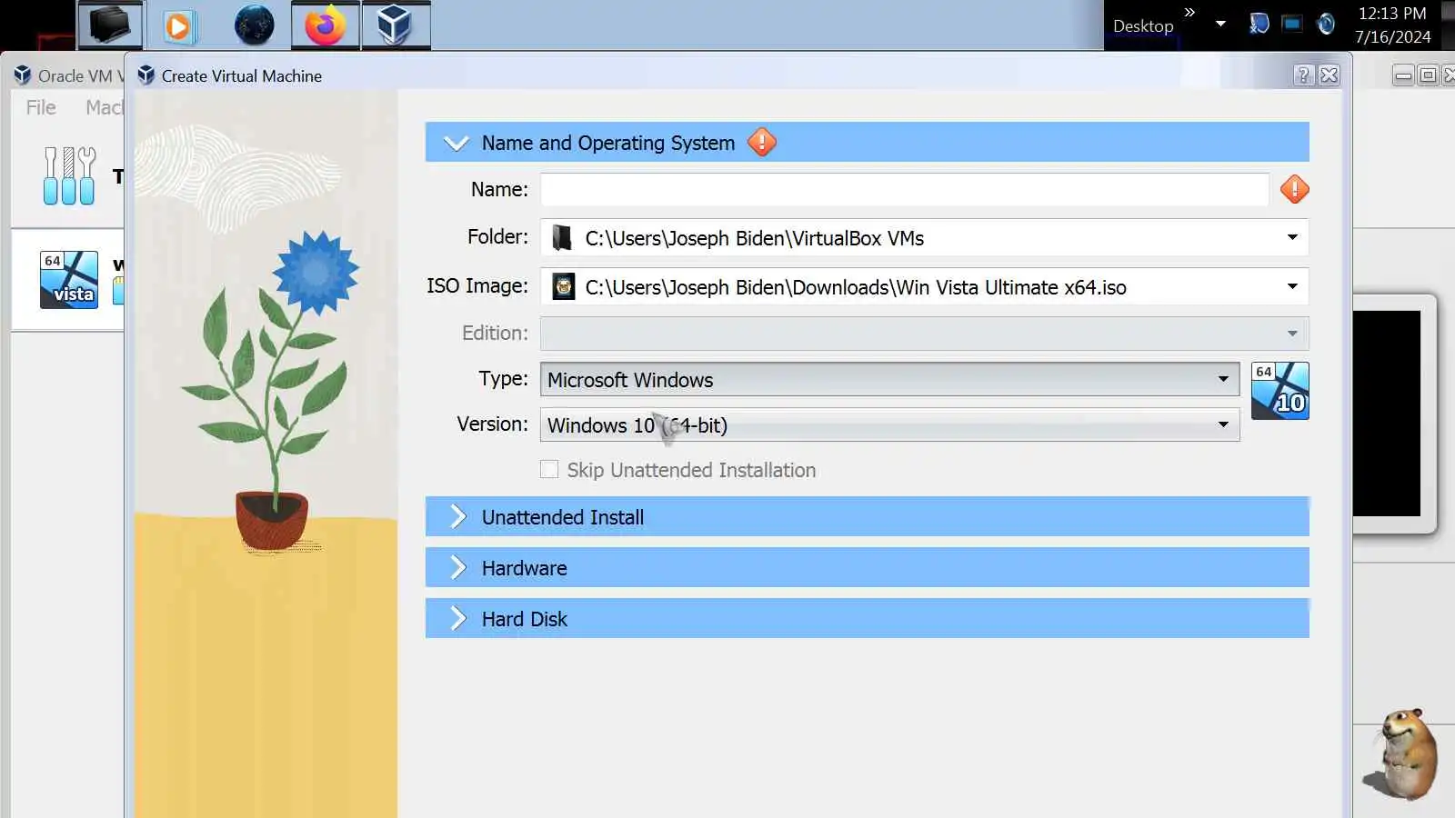Open Machine menu in VirtualBox Manager

tap(104, 107)
